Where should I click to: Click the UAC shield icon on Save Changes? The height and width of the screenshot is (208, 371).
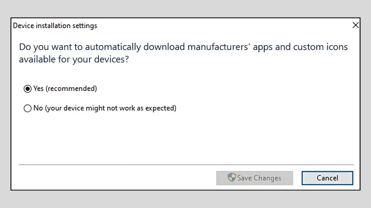click(x=232, y=177)
